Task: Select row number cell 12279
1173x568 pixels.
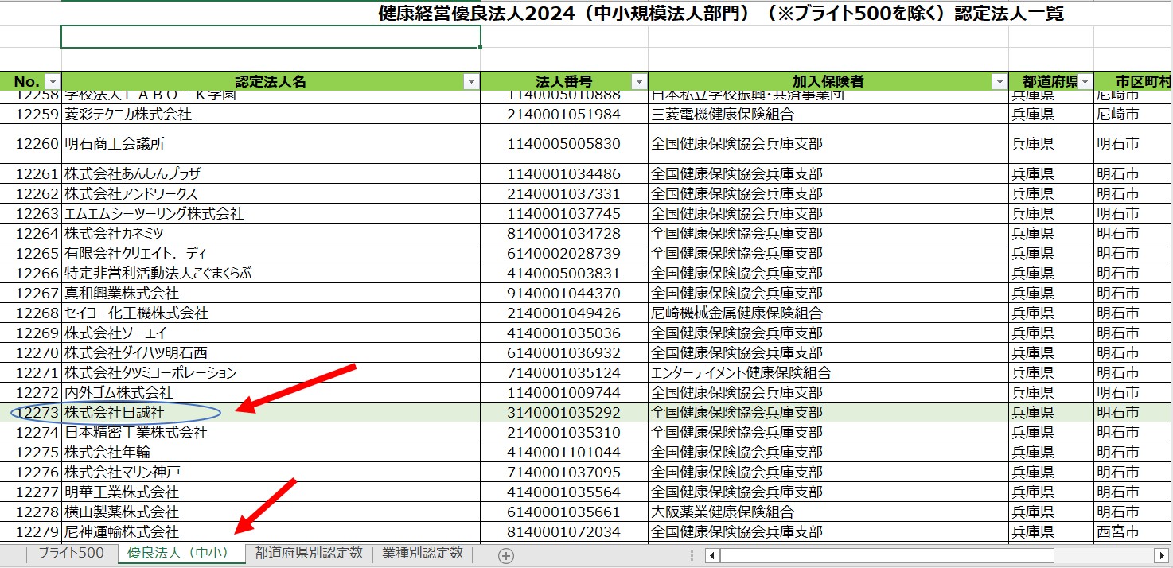Action: tap(31, 532)
